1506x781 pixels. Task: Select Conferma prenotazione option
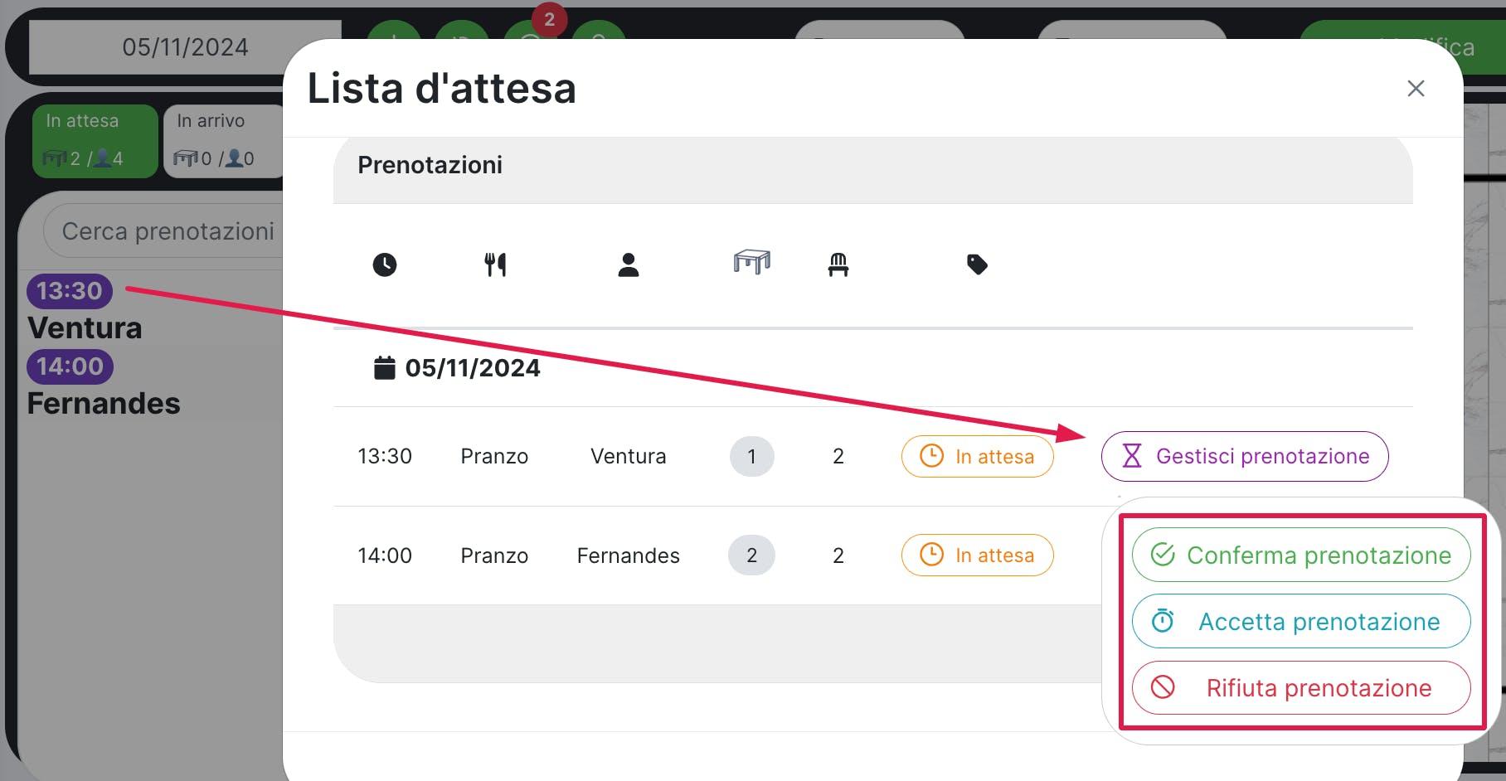[x=1300, y=555]
